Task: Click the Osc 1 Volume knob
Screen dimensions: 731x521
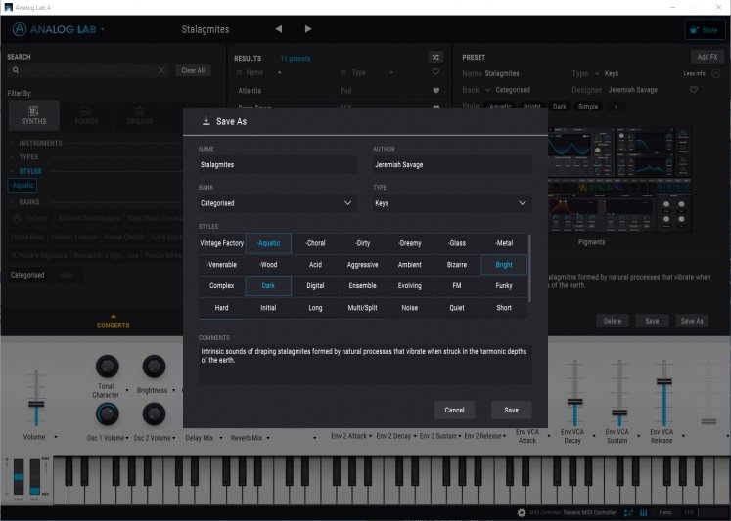Action: [108, 413]
